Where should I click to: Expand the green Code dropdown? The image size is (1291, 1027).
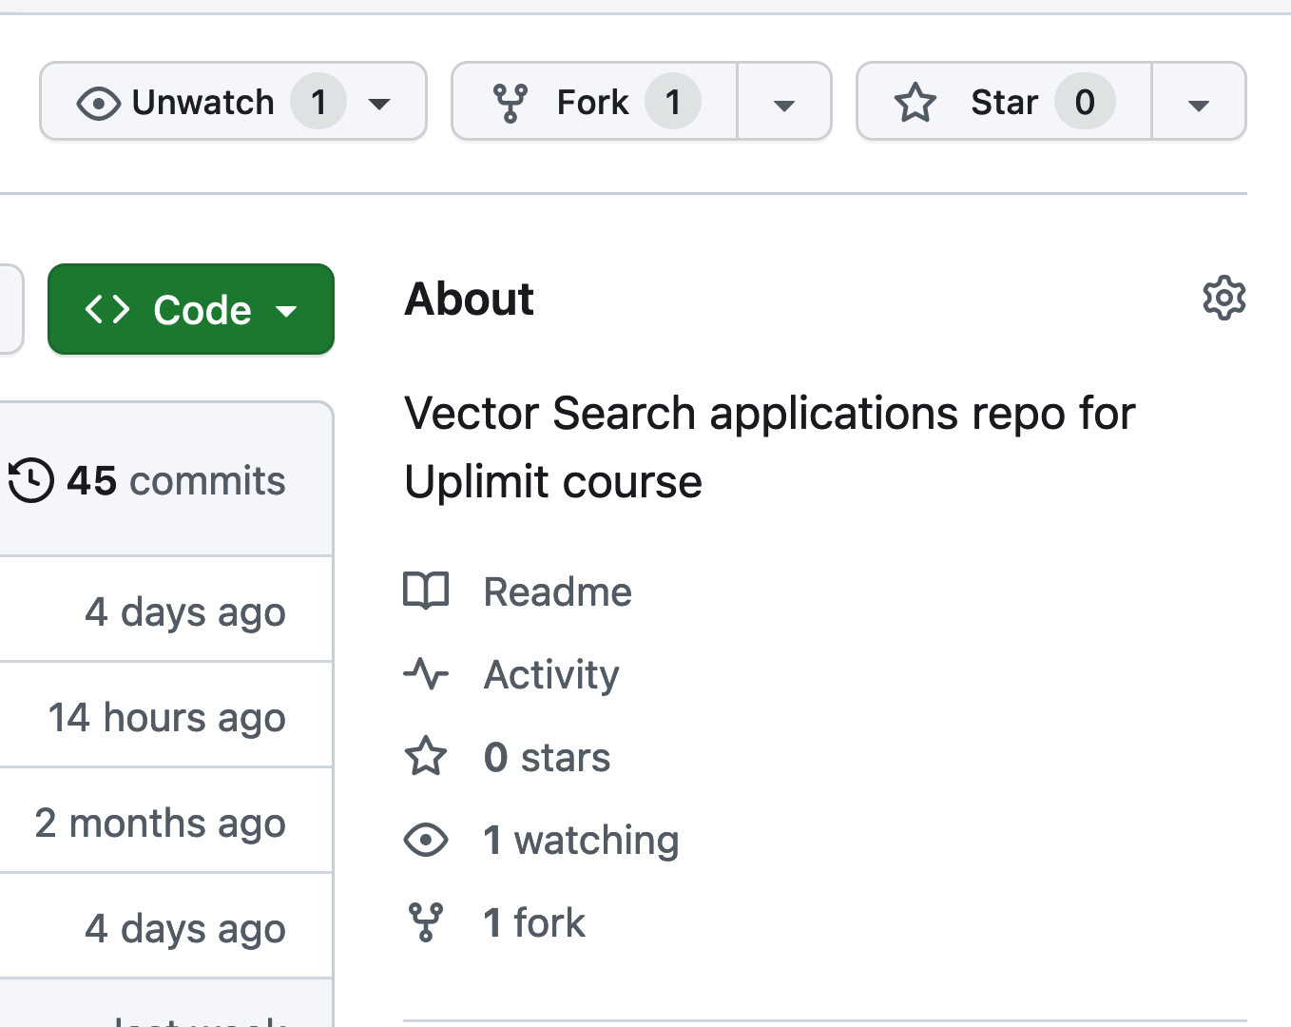pos(191,310)
